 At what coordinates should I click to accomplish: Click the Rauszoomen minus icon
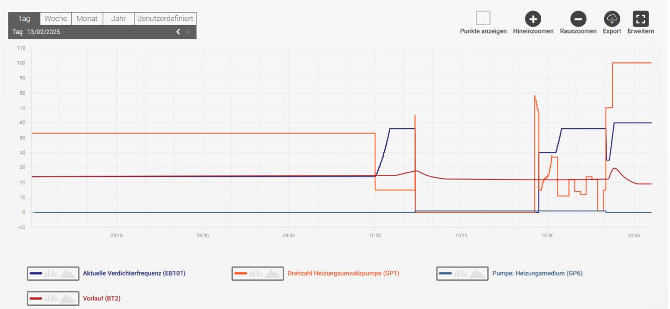point(577,19)
